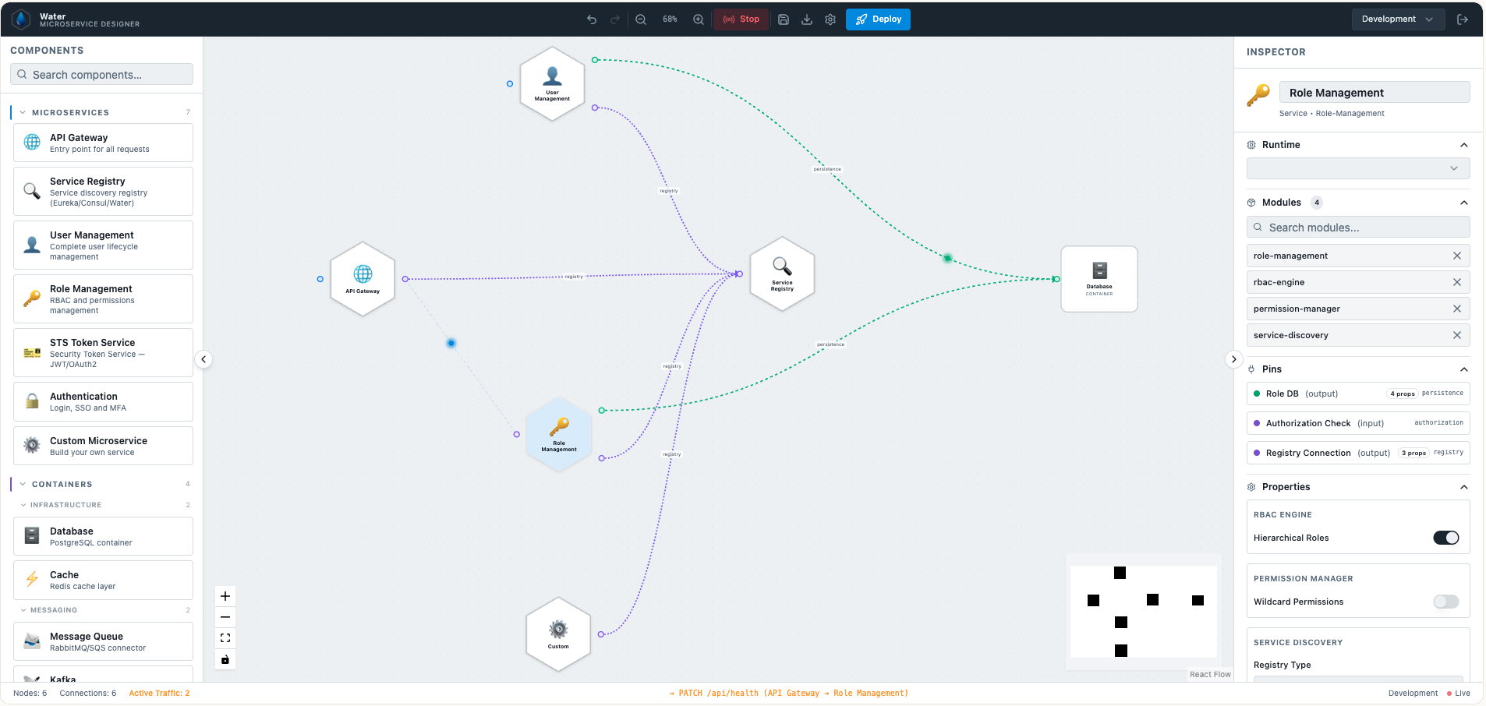Select the API Gateway microservice component
Screen dimensions: 1486x706
(x=102, y=142)
